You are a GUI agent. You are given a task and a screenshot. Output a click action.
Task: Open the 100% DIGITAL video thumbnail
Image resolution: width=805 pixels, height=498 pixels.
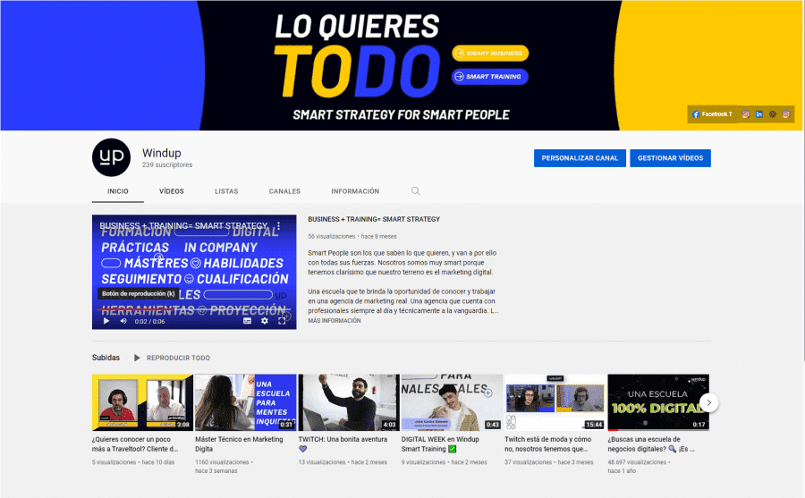658,402
